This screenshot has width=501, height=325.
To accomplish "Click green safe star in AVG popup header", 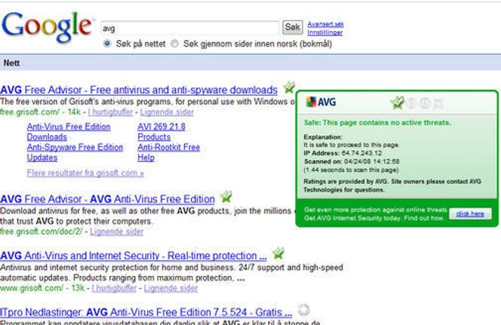I will pyautogui.click(x=398, y=103).
